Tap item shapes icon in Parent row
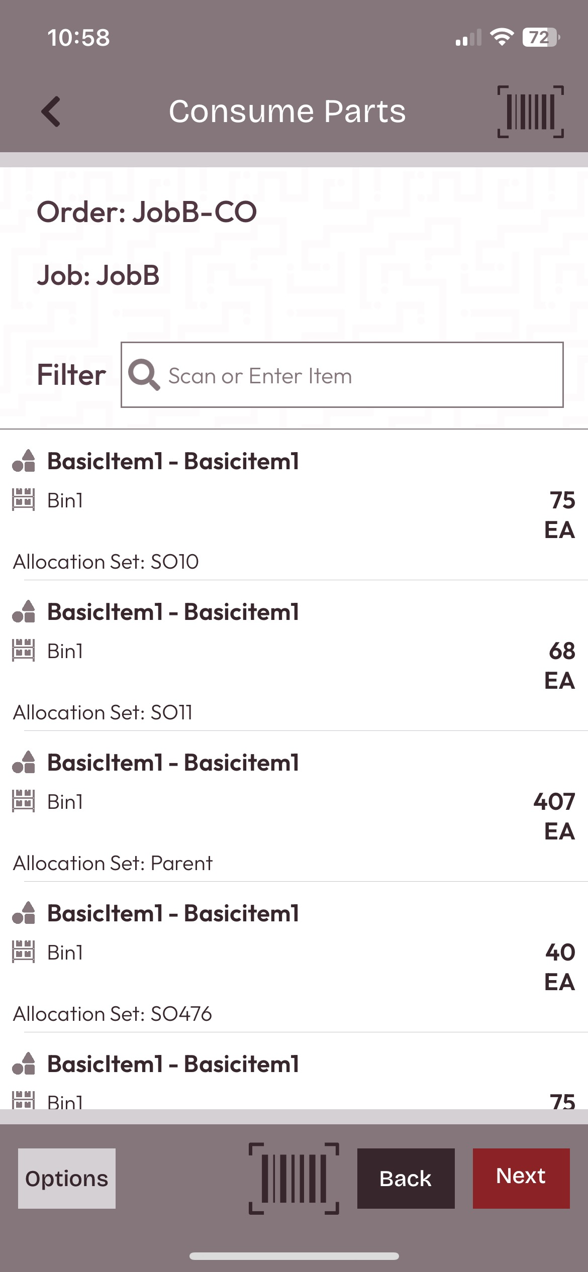This screenshot has width=588, height=1272. (24, 762)
